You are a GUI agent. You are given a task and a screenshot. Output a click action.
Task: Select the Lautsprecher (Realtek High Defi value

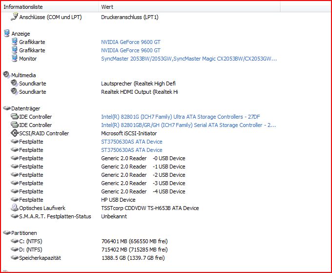tap(138, 84)
